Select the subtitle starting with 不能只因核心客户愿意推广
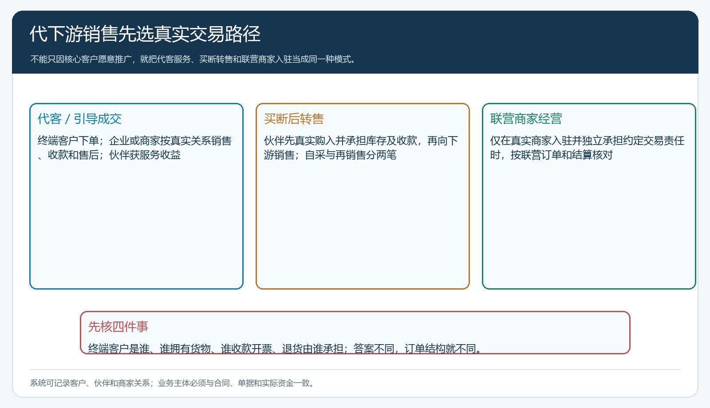Image resolution: width=710 pixels, height=408 pixels. [x=194, y=59]
